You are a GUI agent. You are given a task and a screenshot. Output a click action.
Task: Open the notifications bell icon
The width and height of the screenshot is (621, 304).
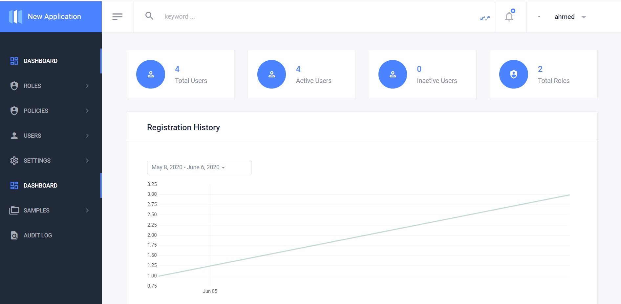click(x=509, y=16)
